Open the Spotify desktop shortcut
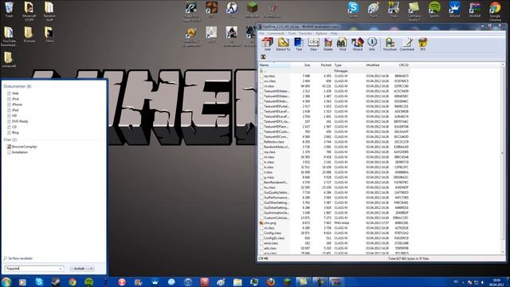This screenshot has width=510, height=287. 434,9
